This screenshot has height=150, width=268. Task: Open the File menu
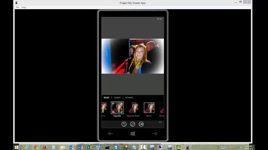[x=18, y=7]
